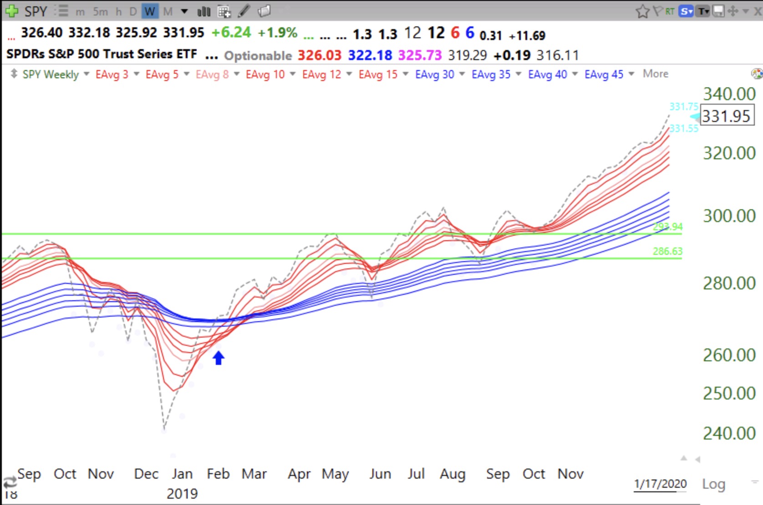Click the small up triangle near the date

684,458
